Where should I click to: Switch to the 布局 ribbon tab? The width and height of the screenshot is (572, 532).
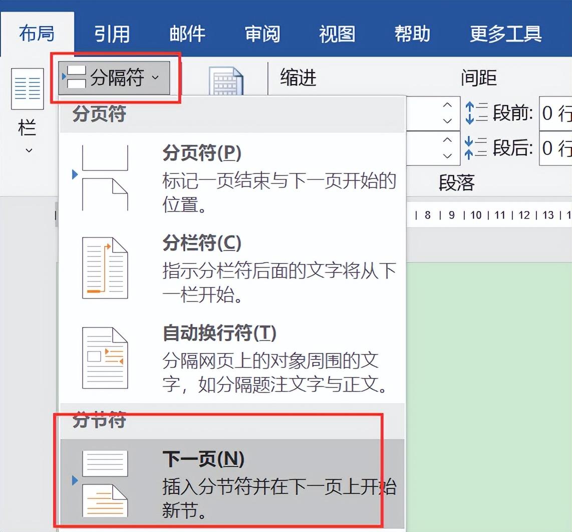click(37, 34)
